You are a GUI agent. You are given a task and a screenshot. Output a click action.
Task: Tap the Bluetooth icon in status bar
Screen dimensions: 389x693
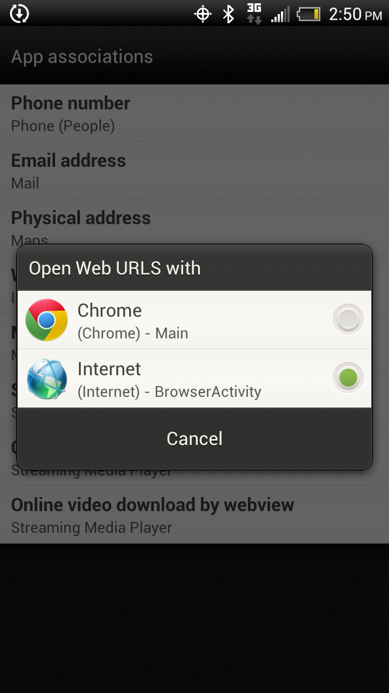click(229, 14)
